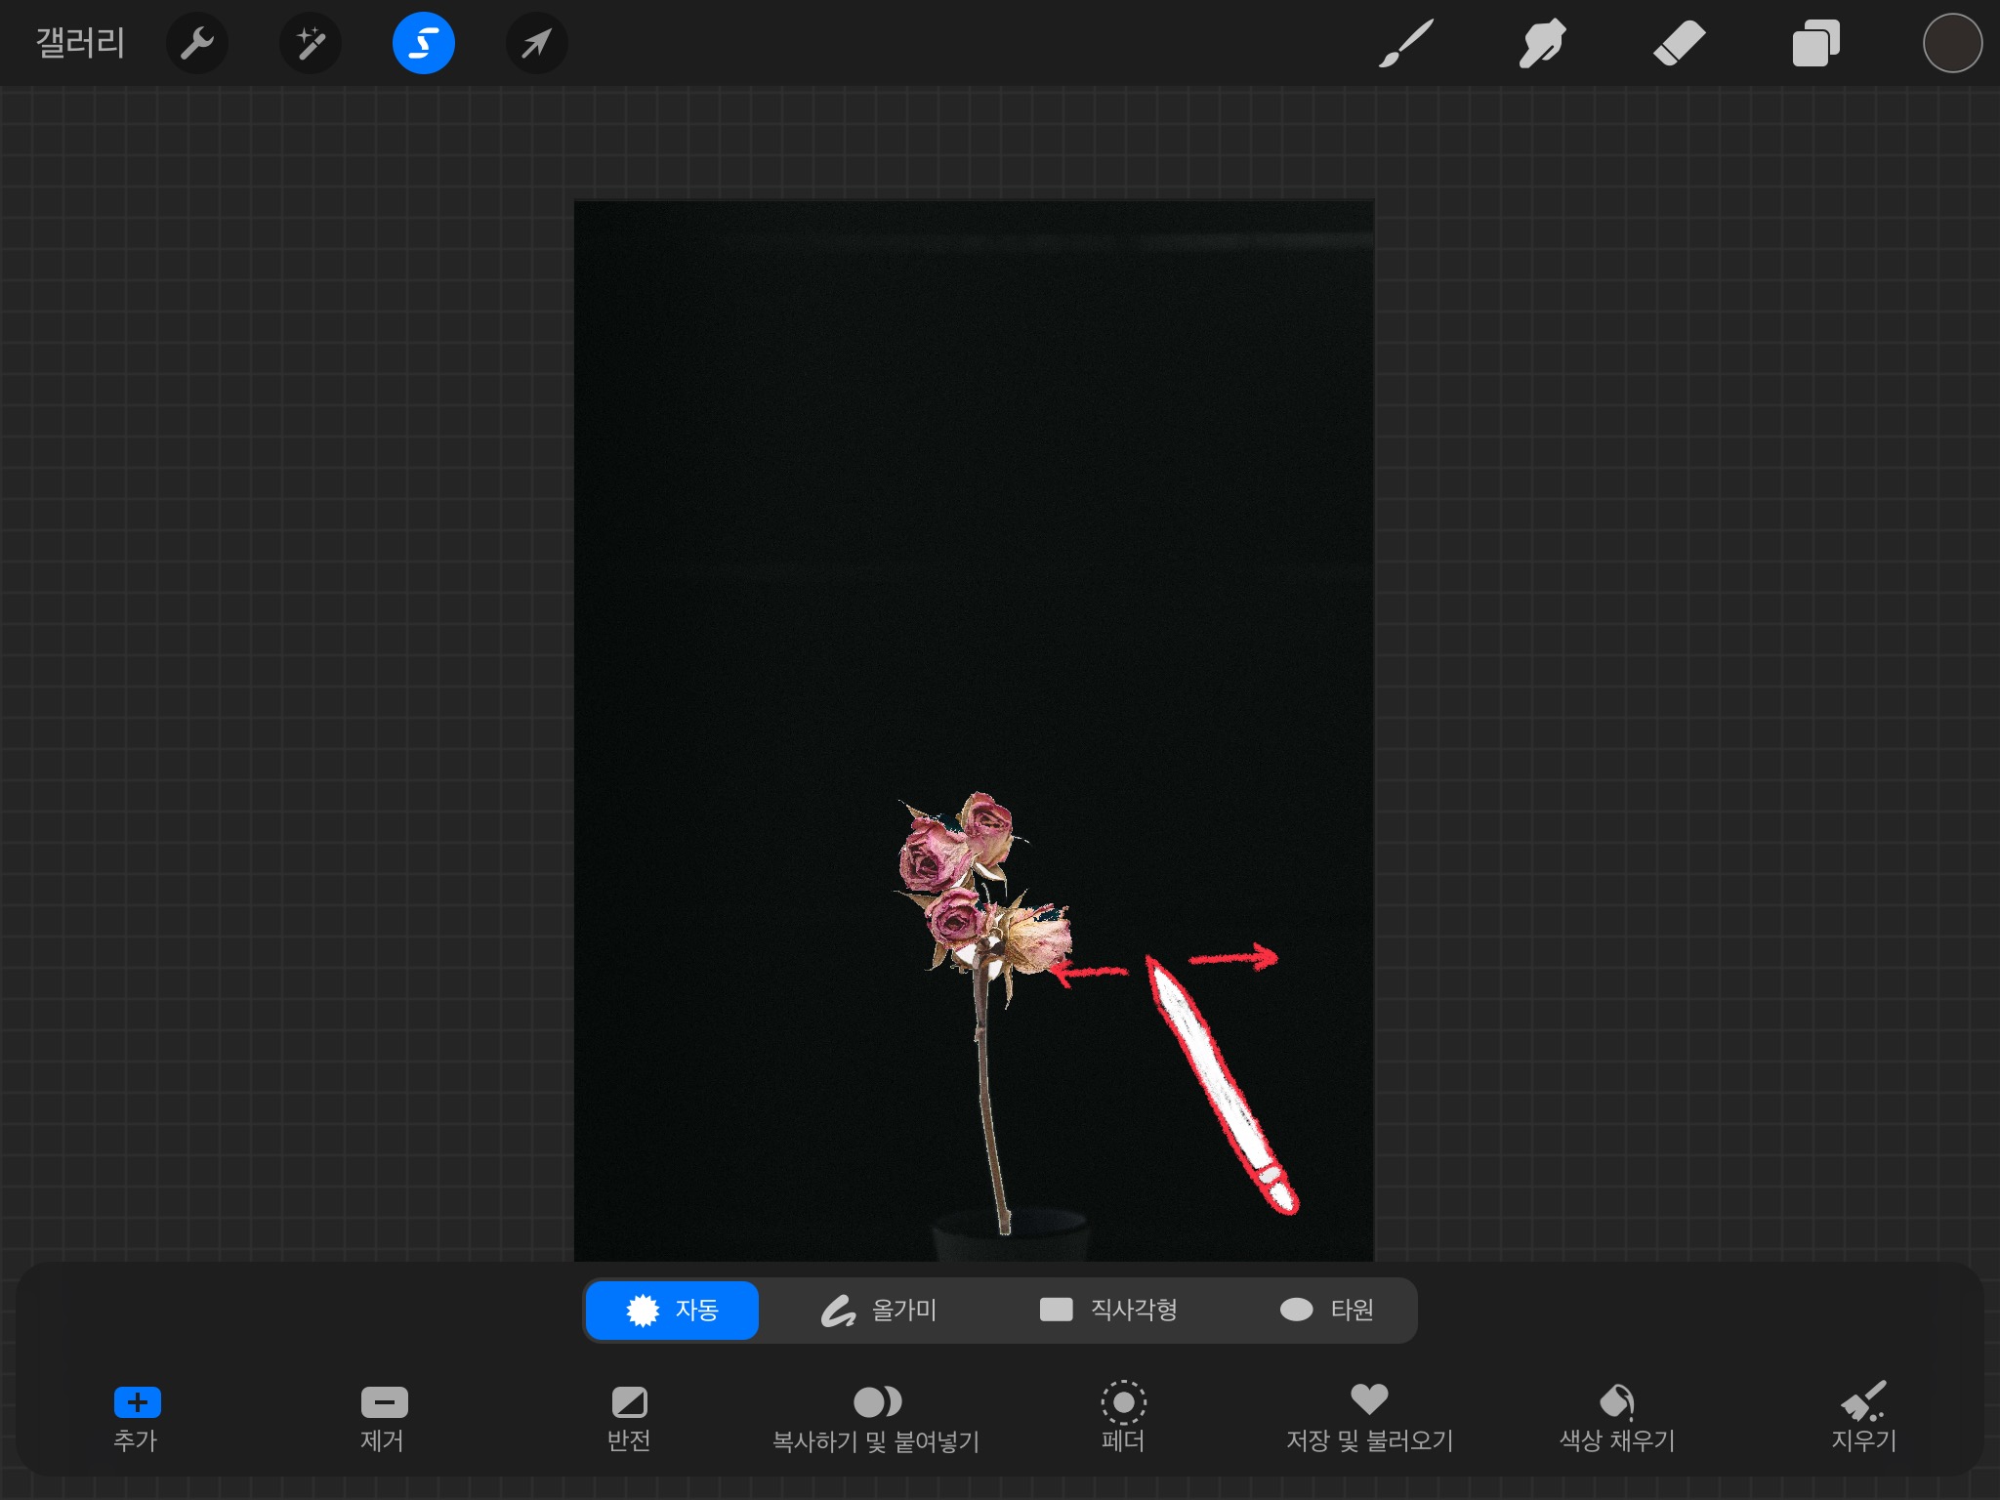Open 저장 및 불러오기 saved selections
Viewport: 2000px width, 1500px height.
[x=1369, y=1416]
